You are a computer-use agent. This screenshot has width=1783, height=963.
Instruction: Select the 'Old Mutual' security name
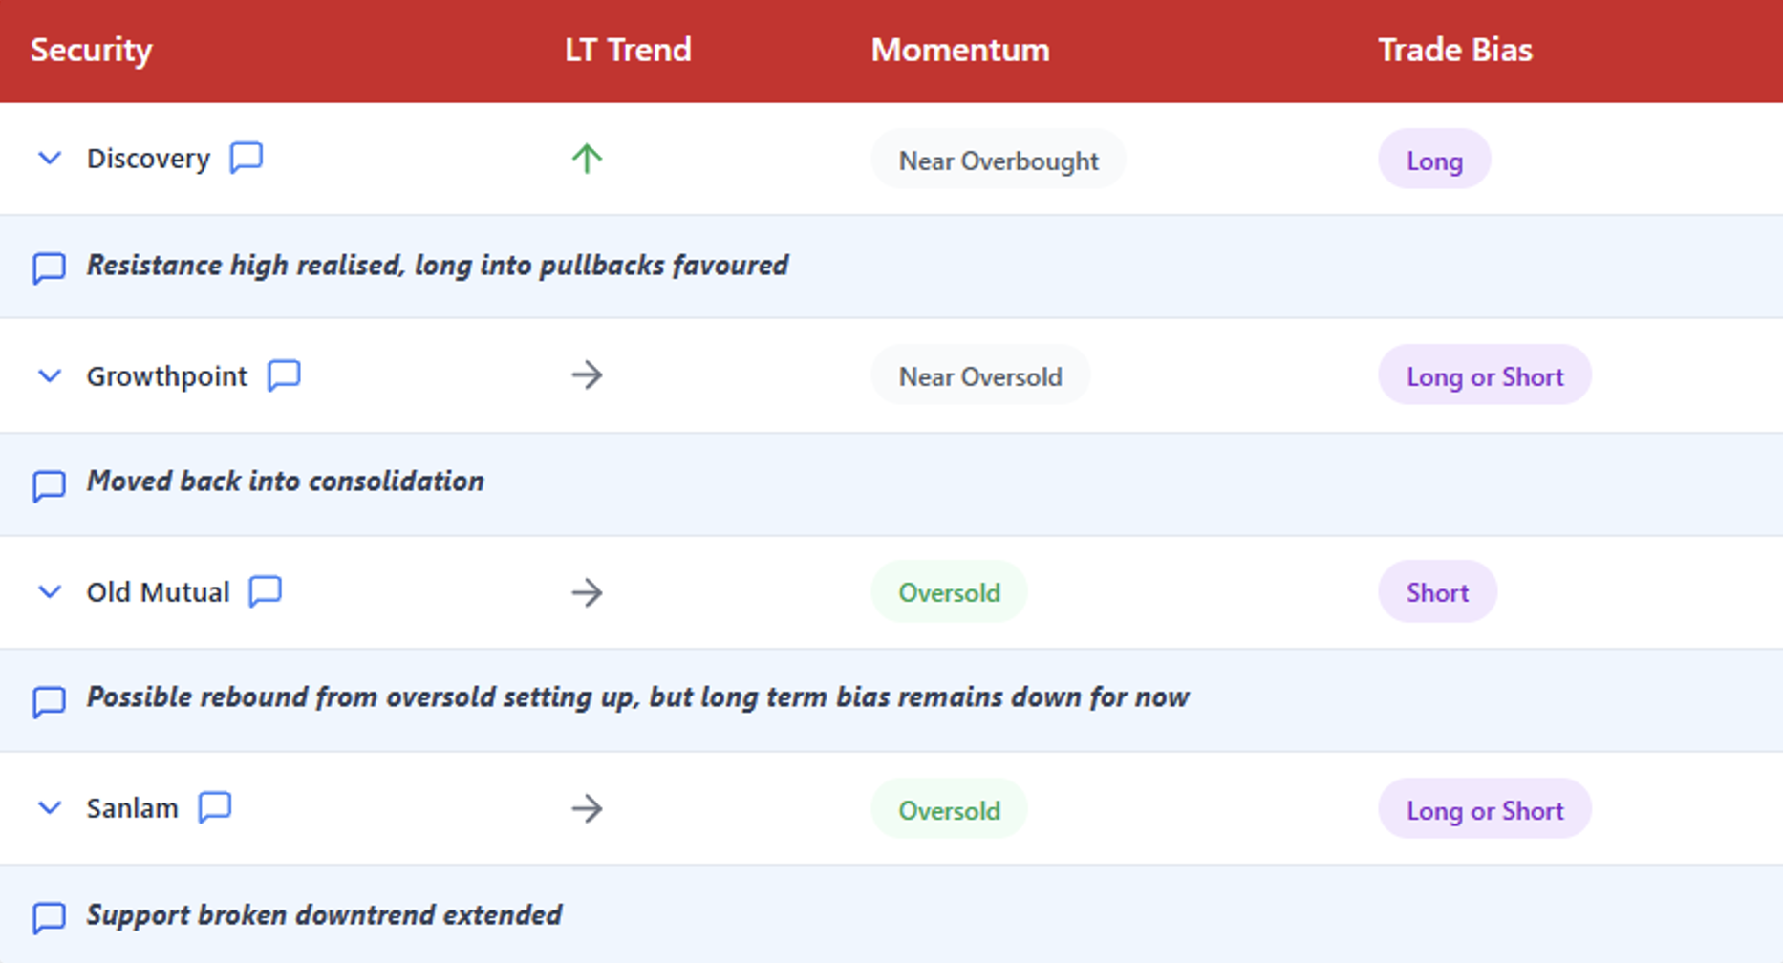point(158,592)
